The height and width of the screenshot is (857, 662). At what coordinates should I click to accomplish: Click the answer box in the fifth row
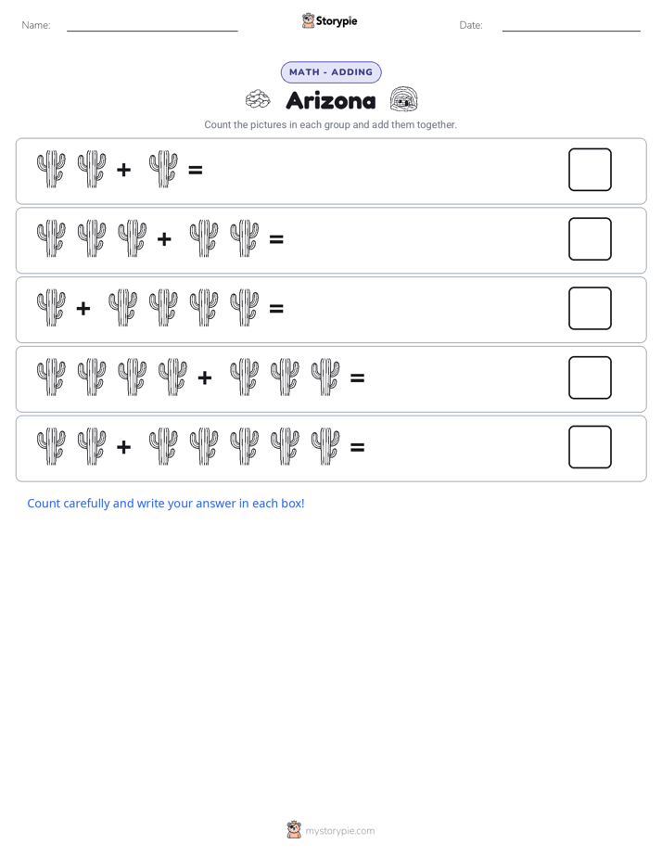coord(590,447)
